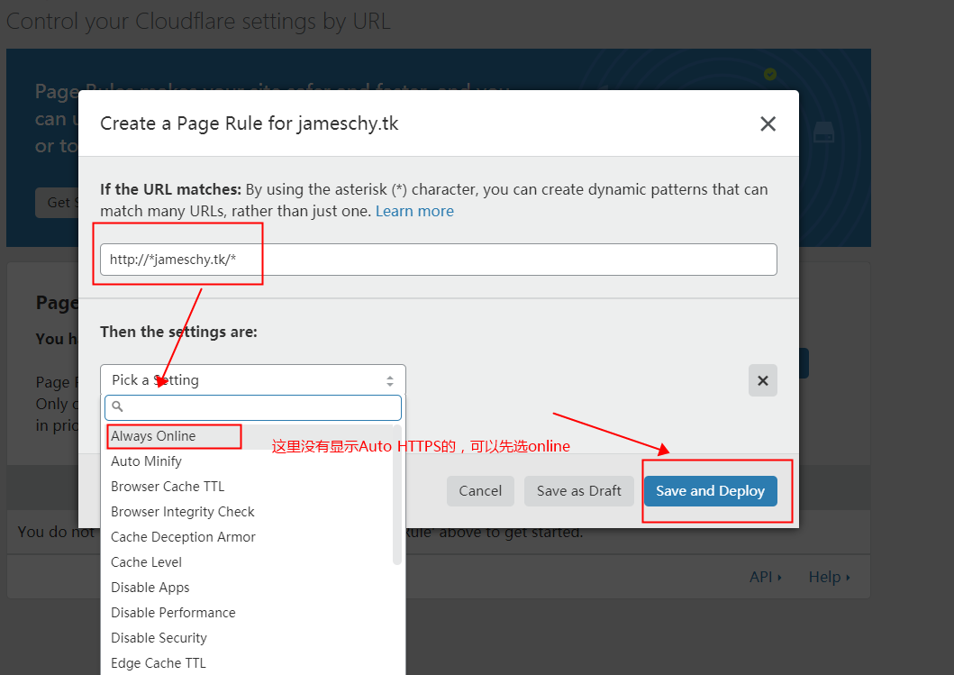954x675 pixels.
Task: Click the settings list scrollbar
Action: click(397, 495)
